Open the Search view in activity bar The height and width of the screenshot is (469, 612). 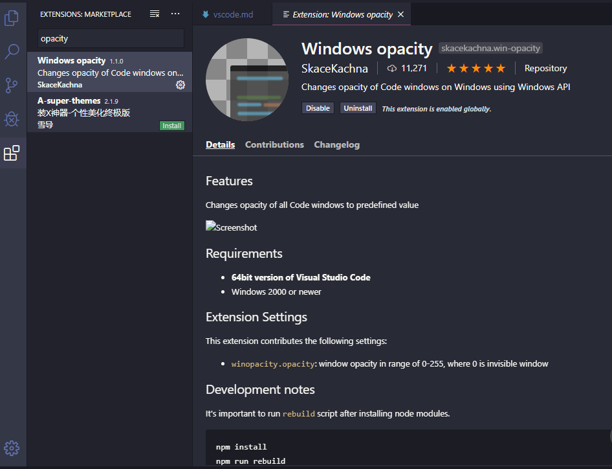click(12, 51)
